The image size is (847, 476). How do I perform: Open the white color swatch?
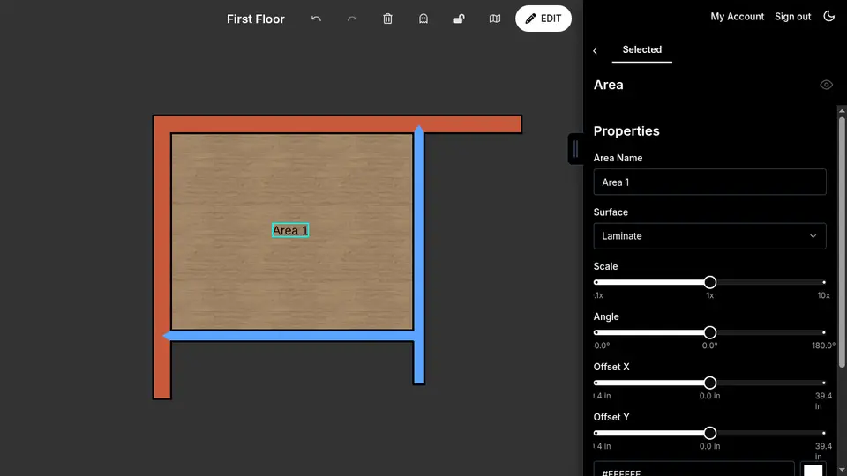[x=813, y=470]
